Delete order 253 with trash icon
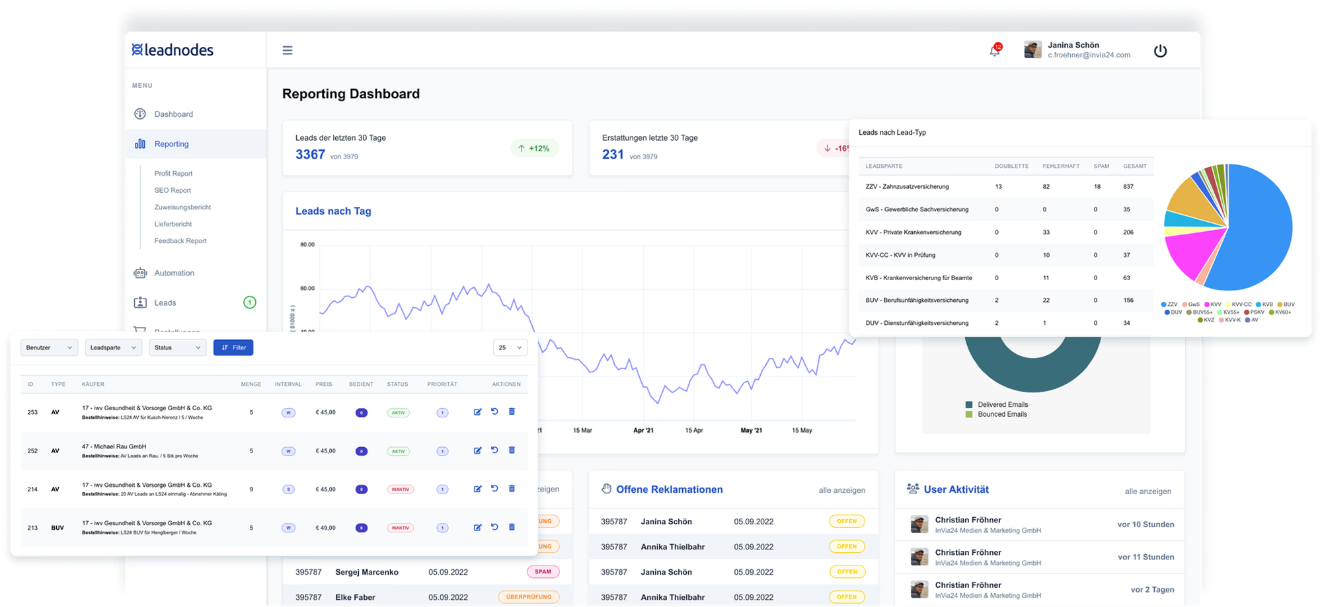This screenshot has width=1322, height=607. pyautogui.click(x=512, y=411)
